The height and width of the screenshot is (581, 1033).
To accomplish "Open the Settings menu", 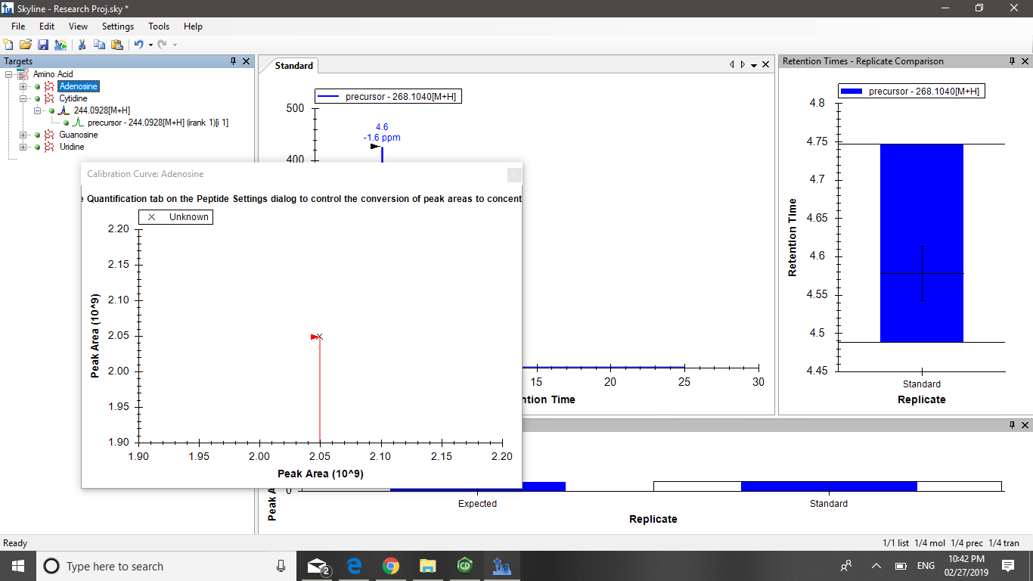I will pyautogui.click(x=117, y=26).
